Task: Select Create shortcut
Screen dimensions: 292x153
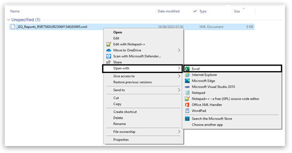Action: [x=125, y=112]
